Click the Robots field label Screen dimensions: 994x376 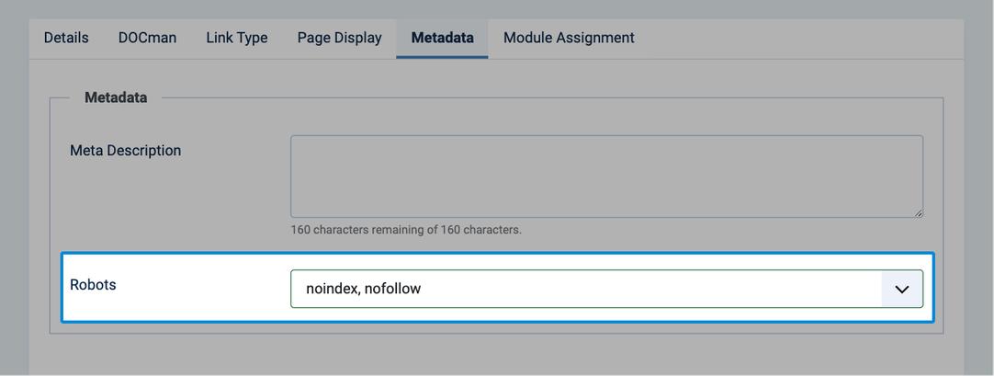click(93, 285)
